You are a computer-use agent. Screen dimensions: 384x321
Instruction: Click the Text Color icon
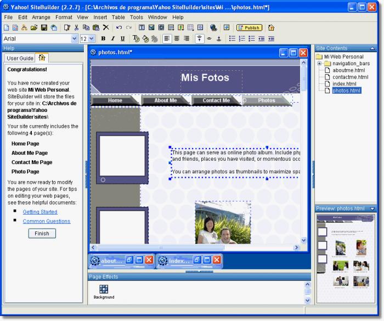pos(136,39)
